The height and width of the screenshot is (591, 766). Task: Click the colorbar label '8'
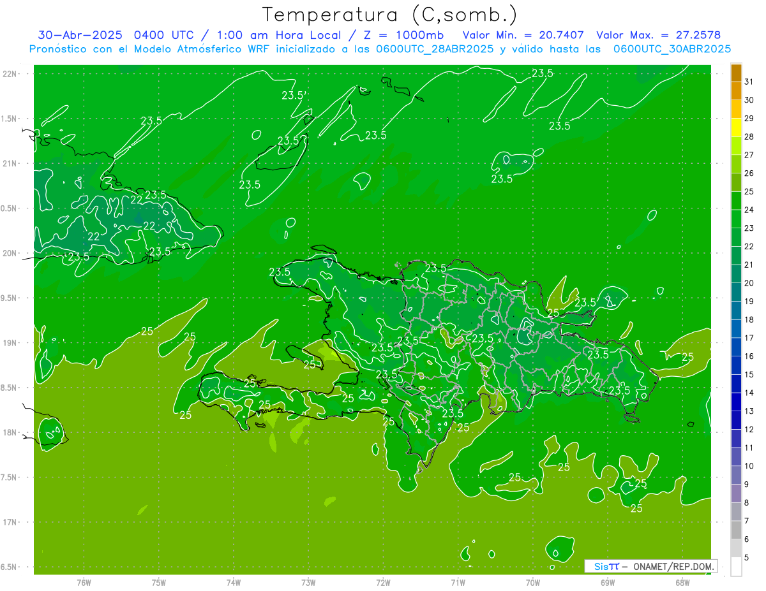click(747, 502)
